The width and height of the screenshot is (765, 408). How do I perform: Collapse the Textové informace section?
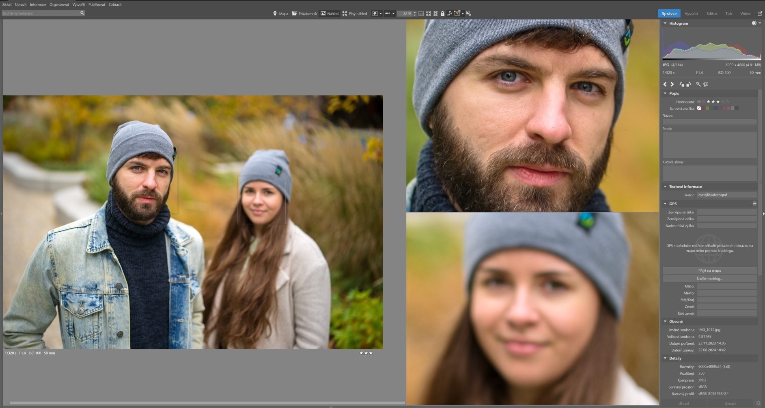pos(665,187)
